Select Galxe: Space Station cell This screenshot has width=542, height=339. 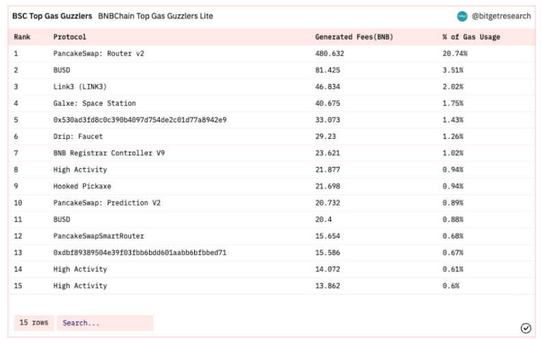point(94,103)
